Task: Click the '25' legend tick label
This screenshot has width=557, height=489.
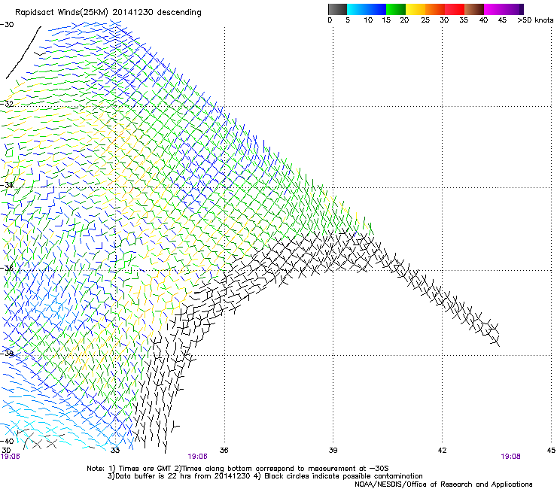Action: click(x=425, y=20)
